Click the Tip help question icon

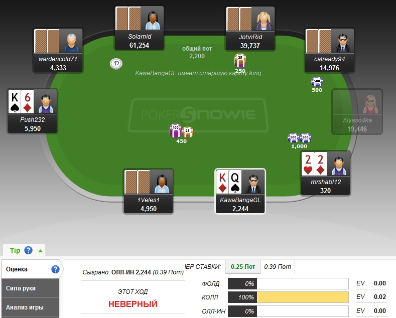28,250
